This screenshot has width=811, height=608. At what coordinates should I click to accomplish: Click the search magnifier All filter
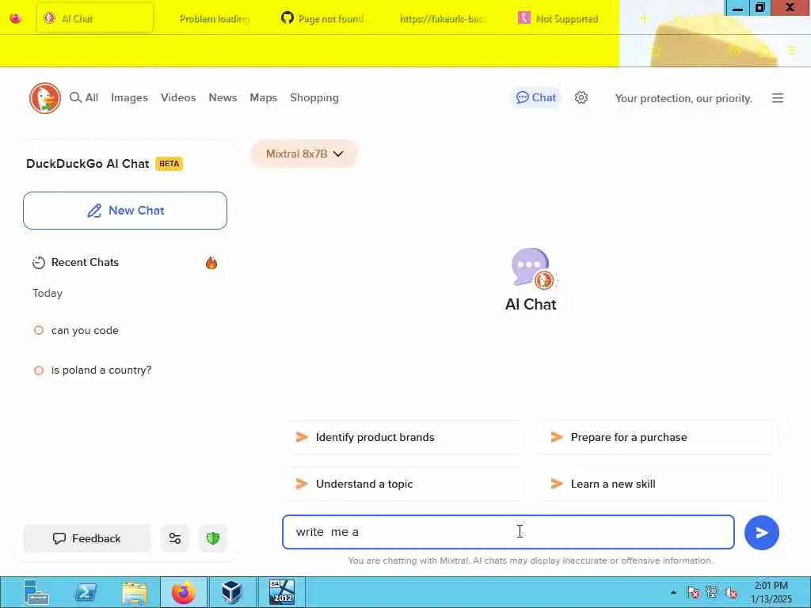point(84,97)
